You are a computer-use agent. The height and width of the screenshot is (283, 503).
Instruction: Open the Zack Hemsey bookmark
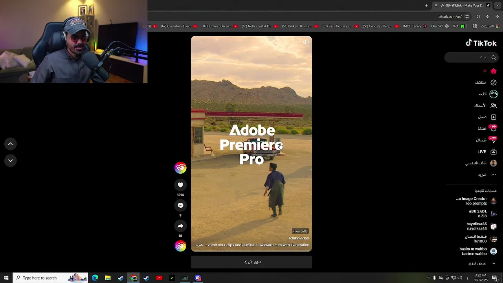[340, 26]
